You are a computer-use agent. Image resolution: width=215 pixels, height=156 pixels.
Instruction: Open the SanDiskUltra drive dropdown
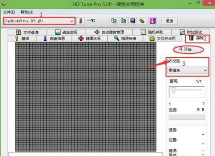pyautogui.click(x=39, y=21)
